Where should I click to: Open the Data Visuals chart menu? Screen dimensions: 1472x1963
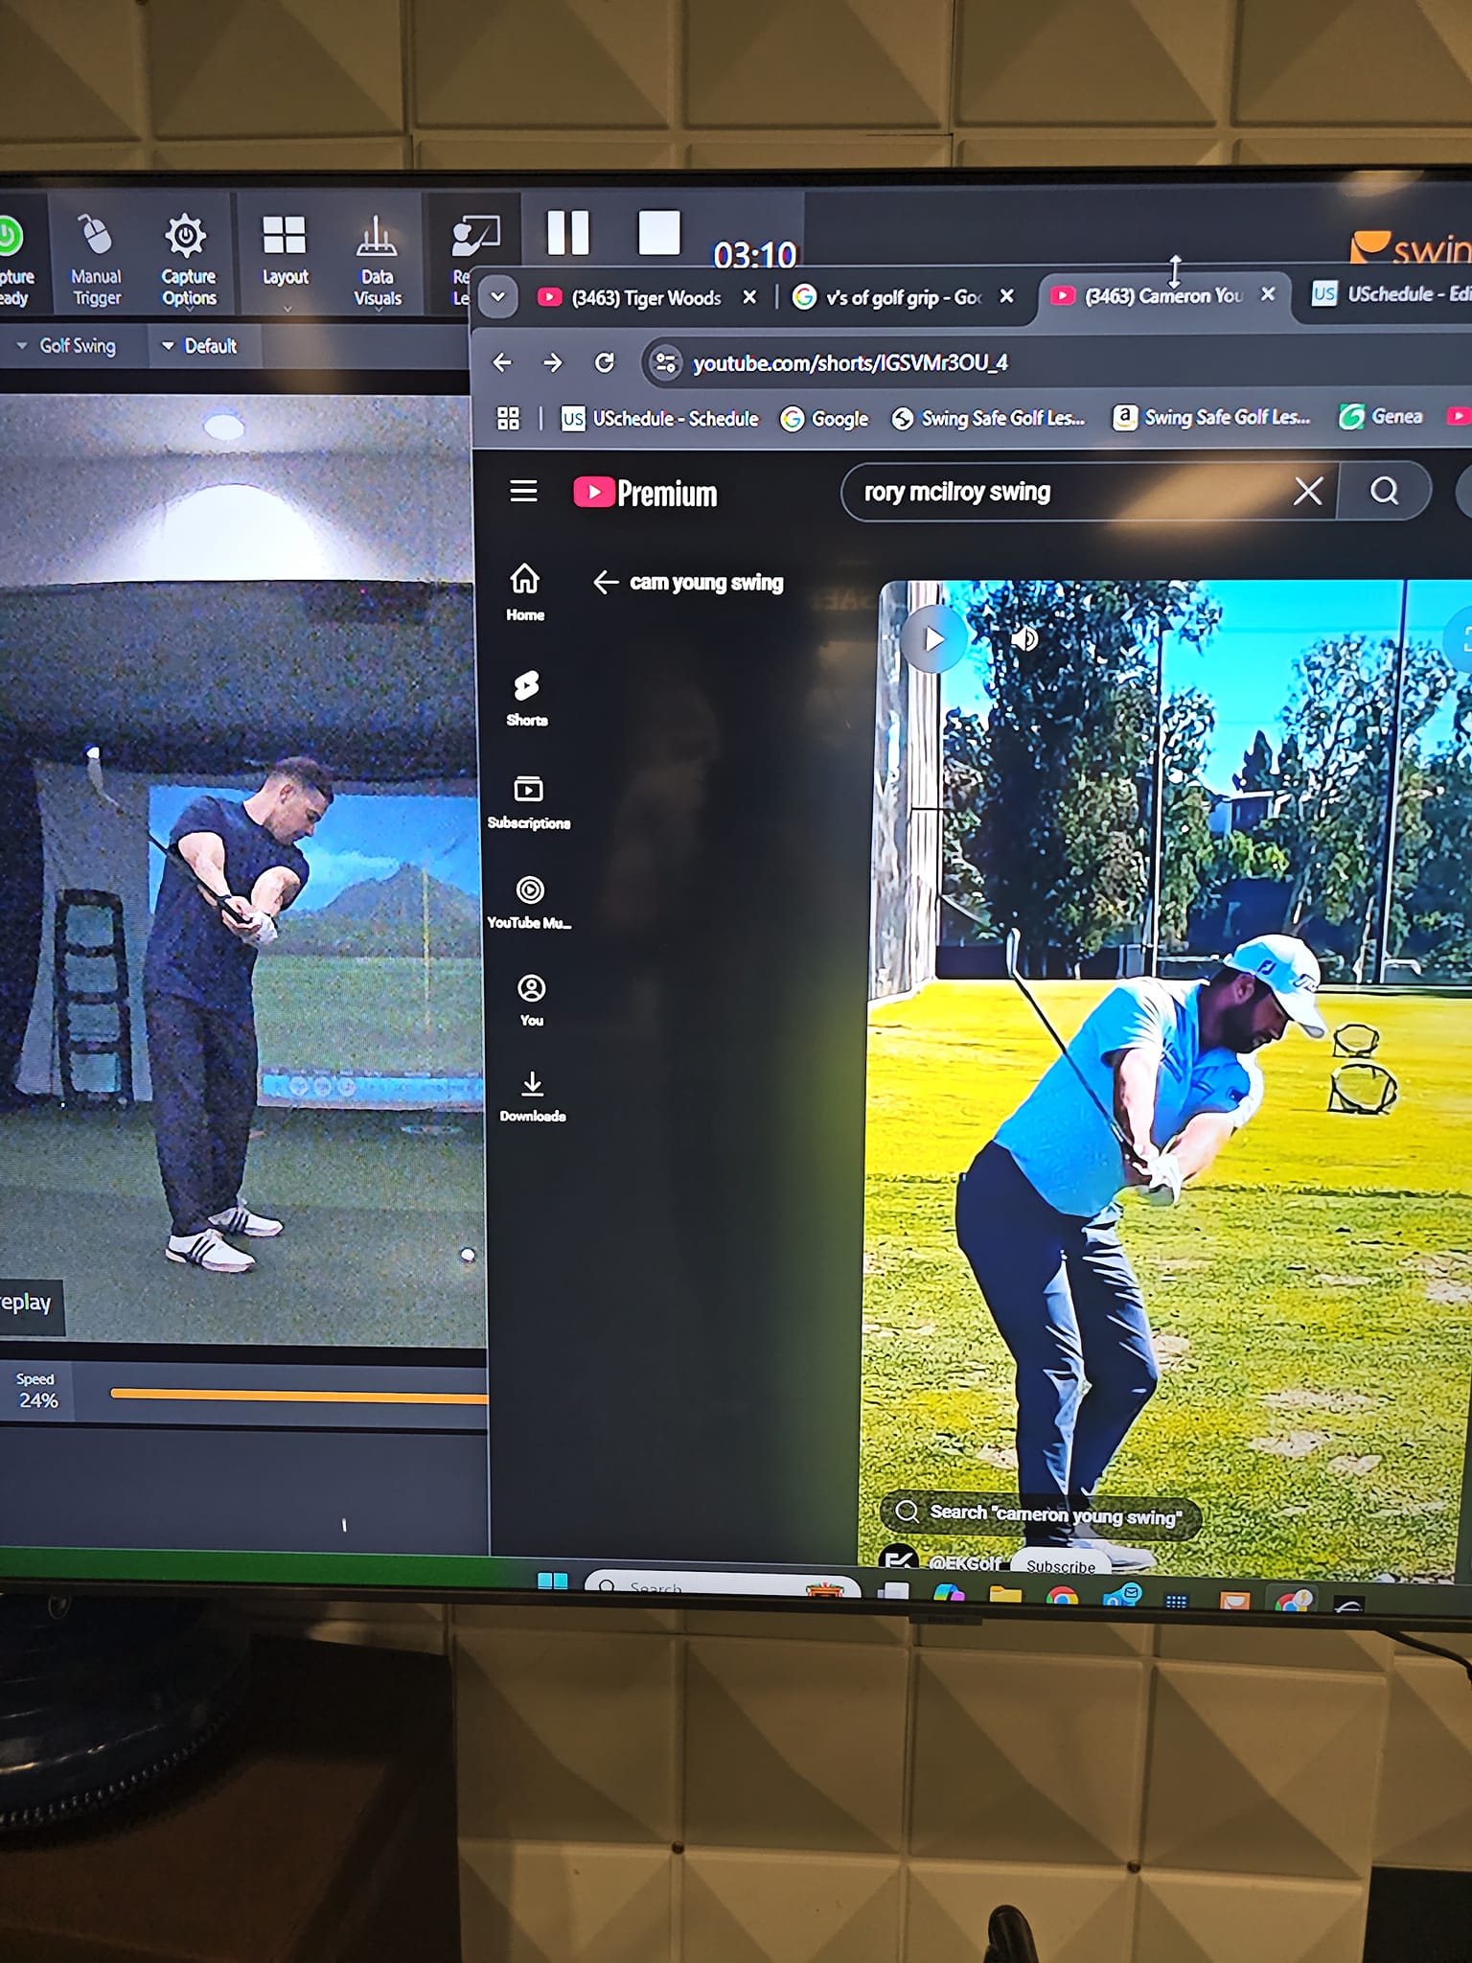click(x=377, y=236)
